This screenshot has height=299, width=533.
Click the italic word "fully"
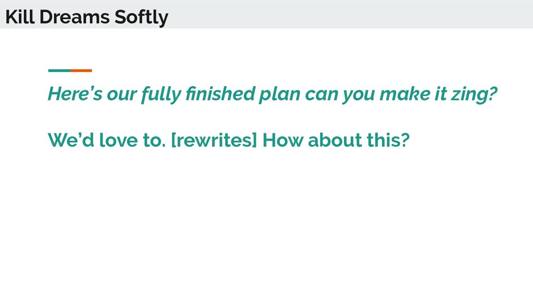click(161, 94)
